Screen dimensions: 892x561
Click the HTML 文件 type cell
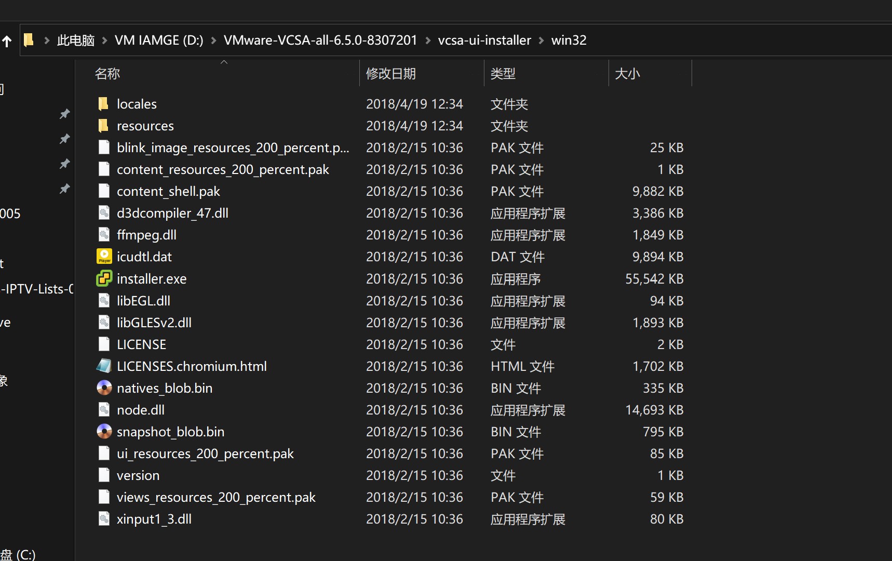tap(522, 366)
